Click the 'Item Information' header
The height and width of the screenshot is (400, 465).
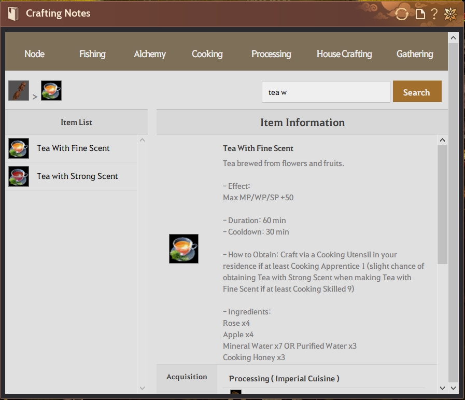302,122
